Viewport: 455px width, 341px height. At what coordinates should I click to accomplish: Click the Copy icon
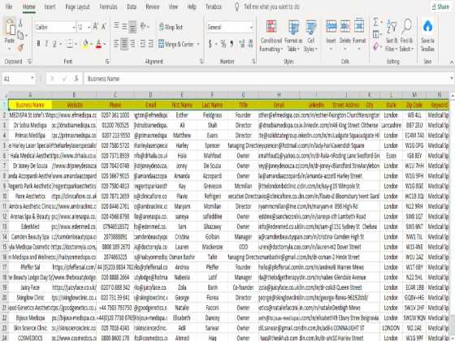[20, 36]
